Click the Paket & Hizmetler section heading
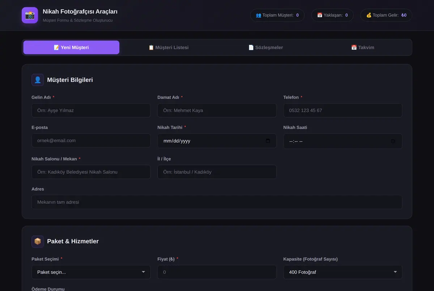 pyautogui.click(x=73, y=241)
